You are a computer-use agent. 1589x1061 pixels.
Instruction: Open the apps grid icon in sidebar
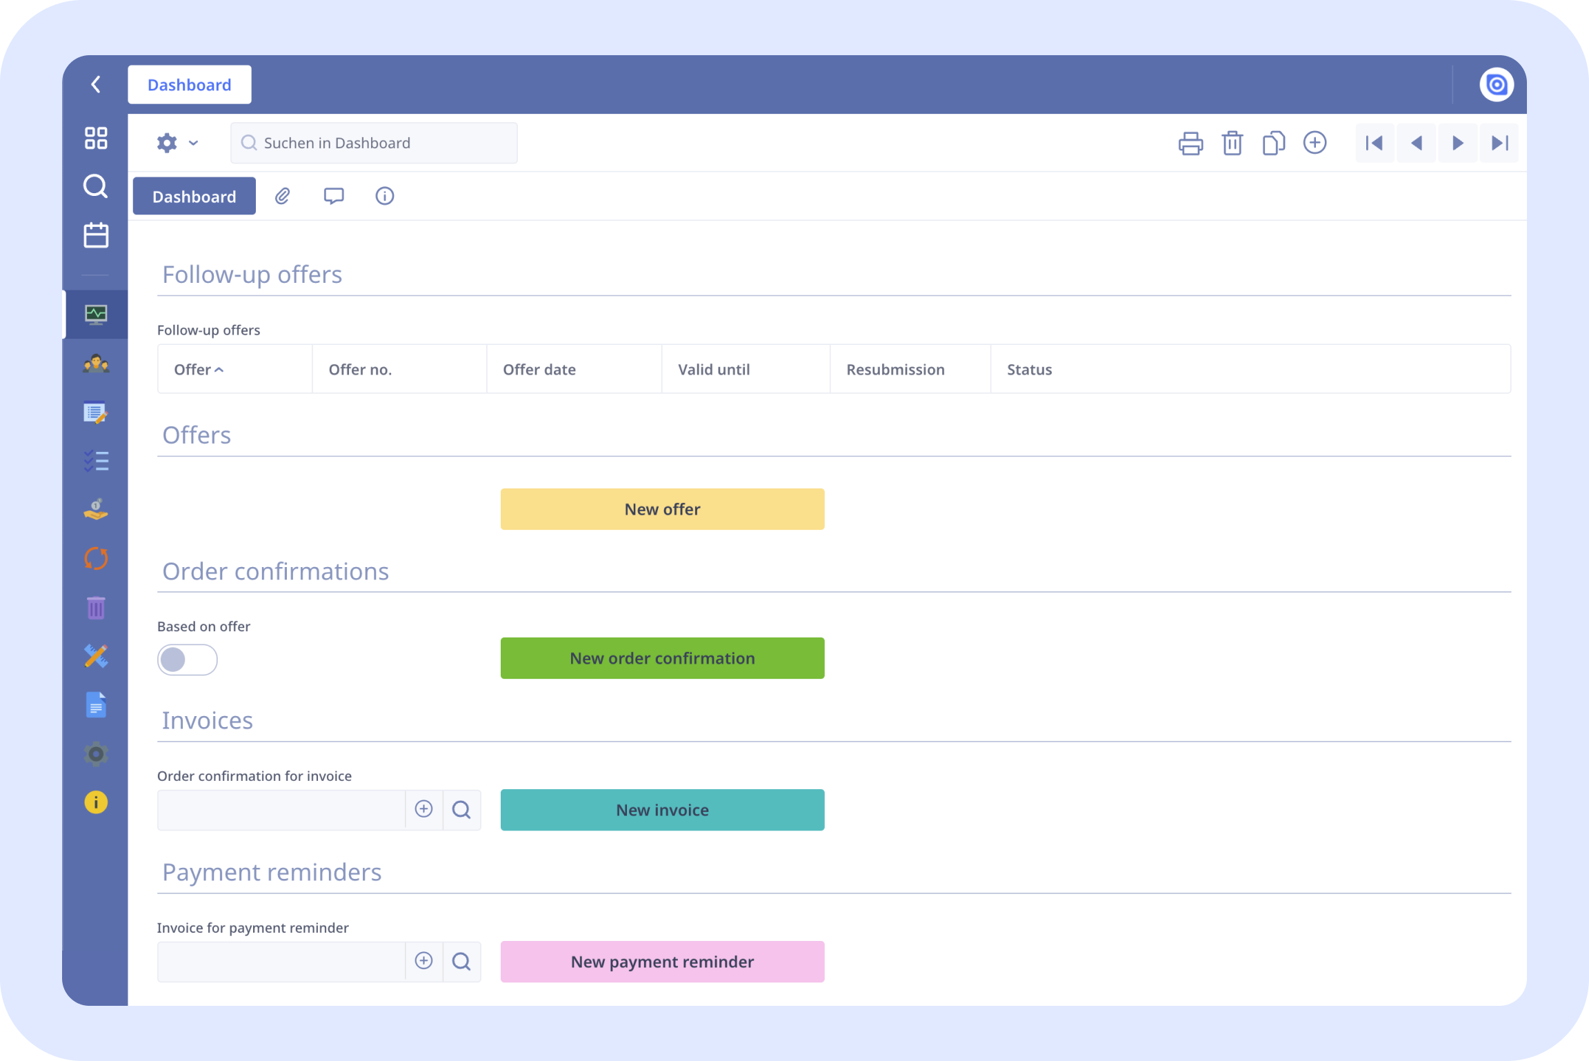coord(96,137)
